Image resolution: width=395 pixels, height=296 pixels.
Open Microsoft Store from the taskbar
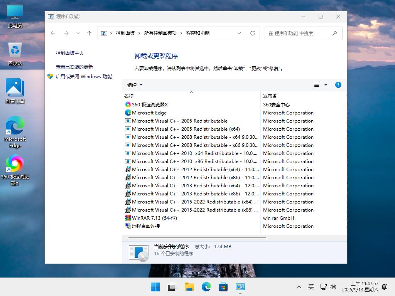pyautogui.click(x=223, y=287)
